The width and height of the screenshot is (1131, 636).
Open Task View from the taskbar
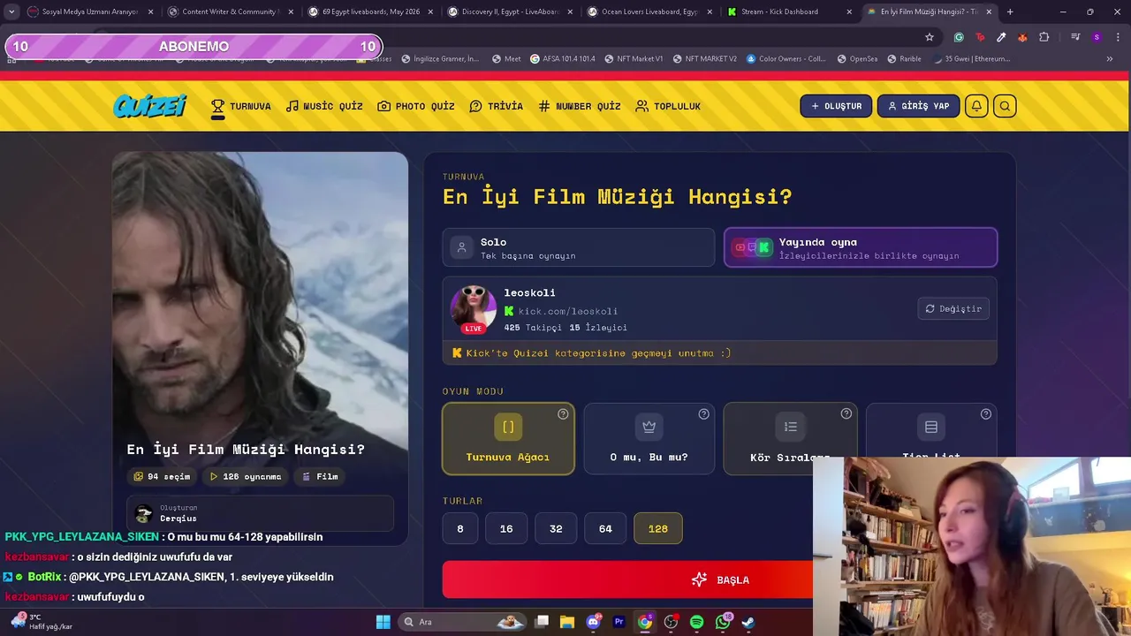(543, 622)
